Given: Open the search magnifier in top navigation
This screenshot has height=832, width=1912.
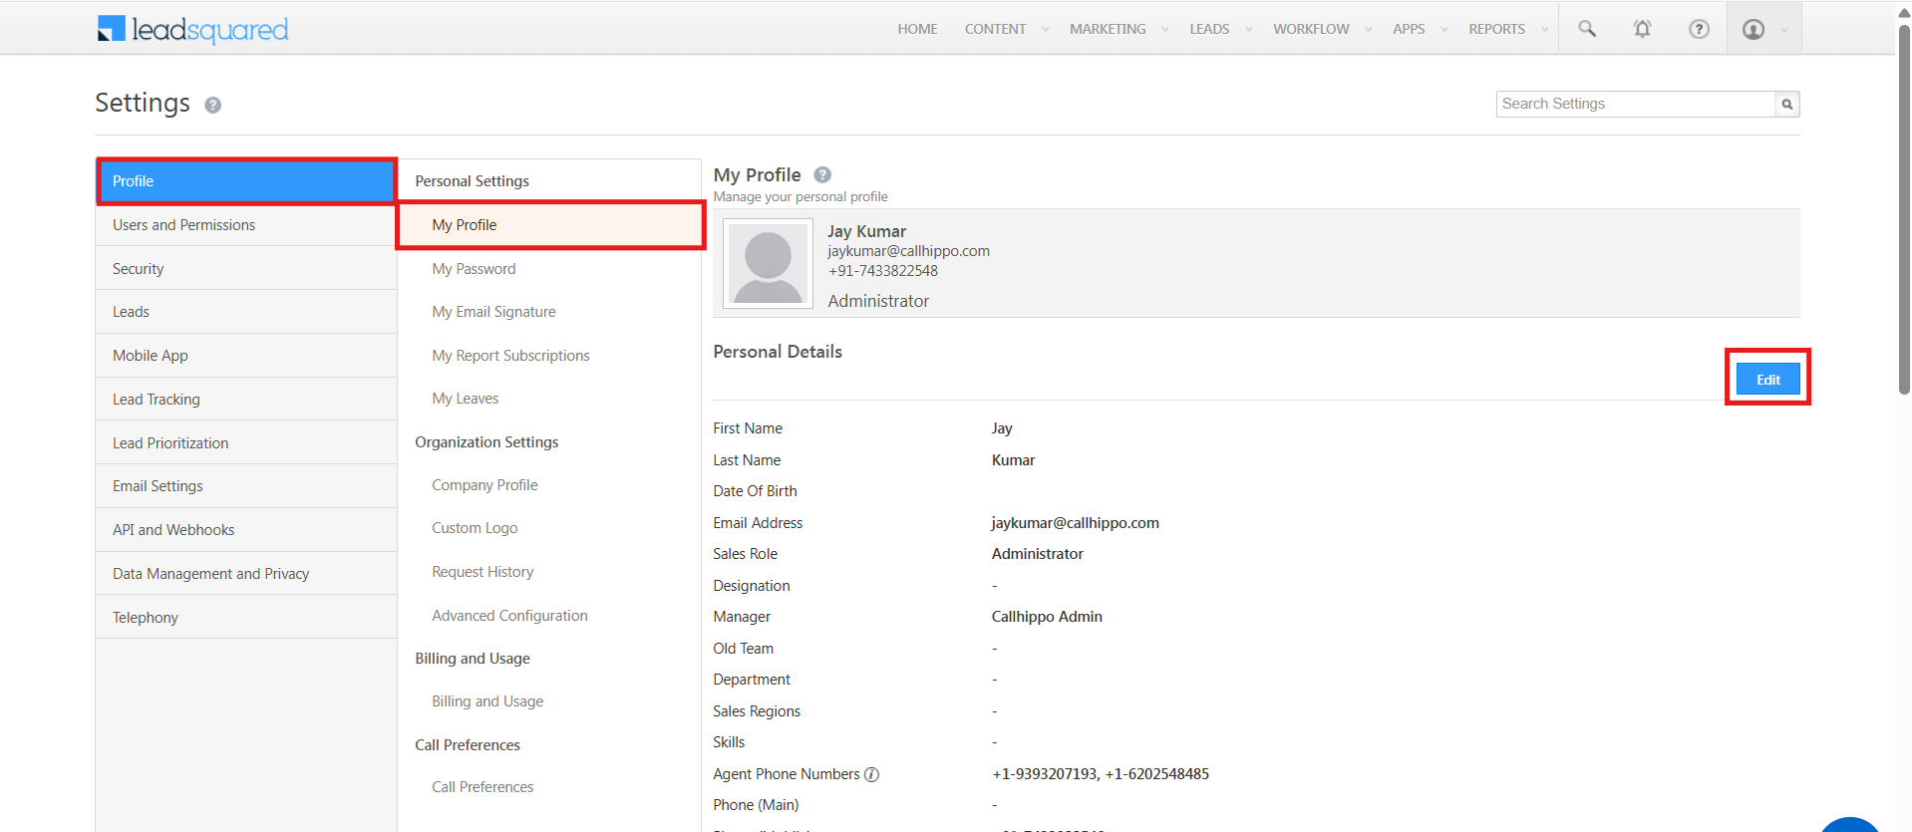Looking at the screenshot, I should point(1587,29).
